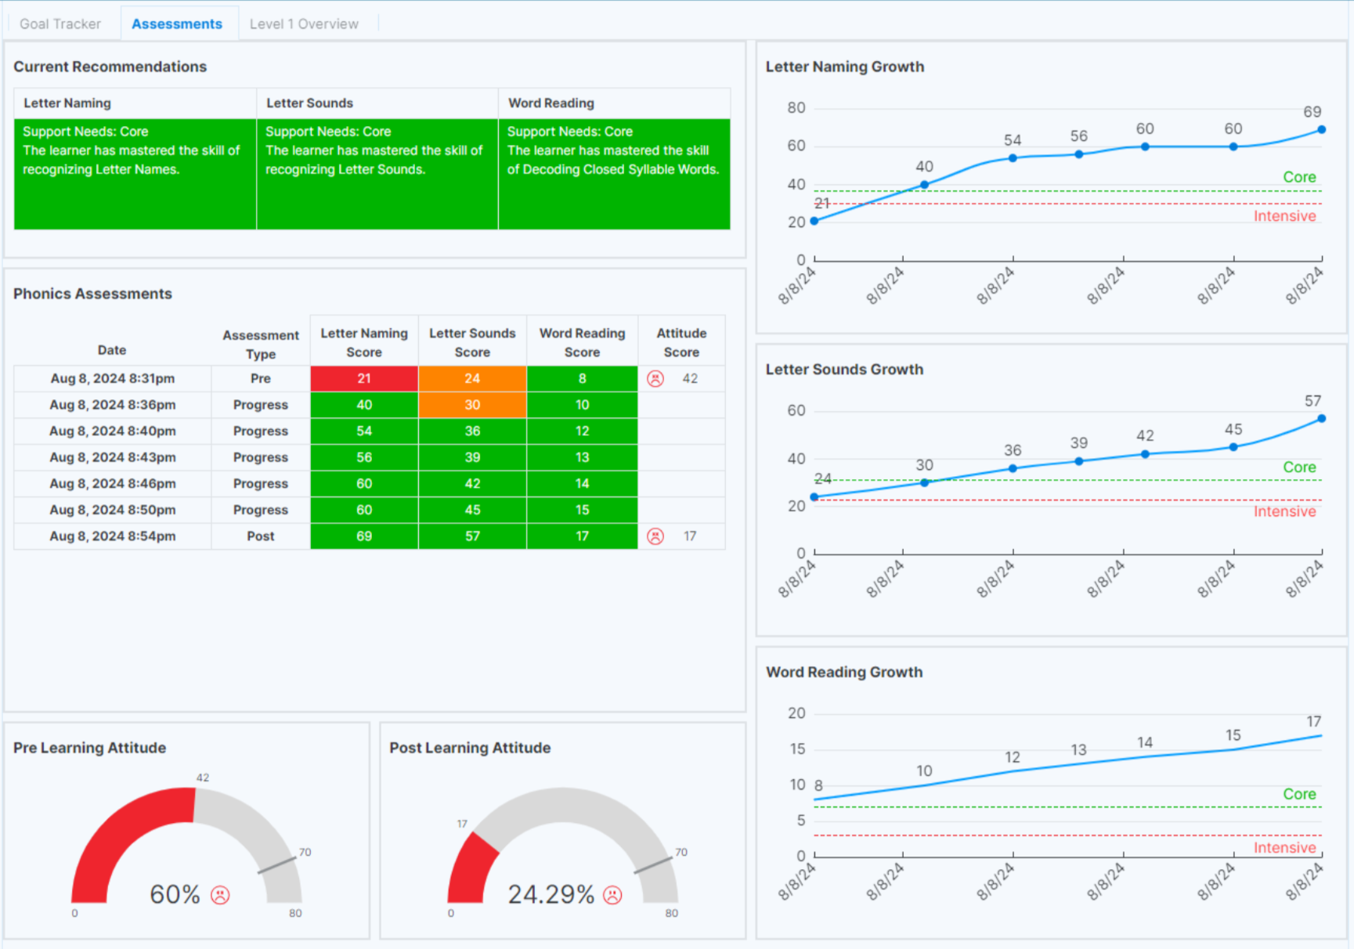Click the 30 data point on Letter Sounds chart
The image size is (1354, 949).
click(x=924, y=482)
